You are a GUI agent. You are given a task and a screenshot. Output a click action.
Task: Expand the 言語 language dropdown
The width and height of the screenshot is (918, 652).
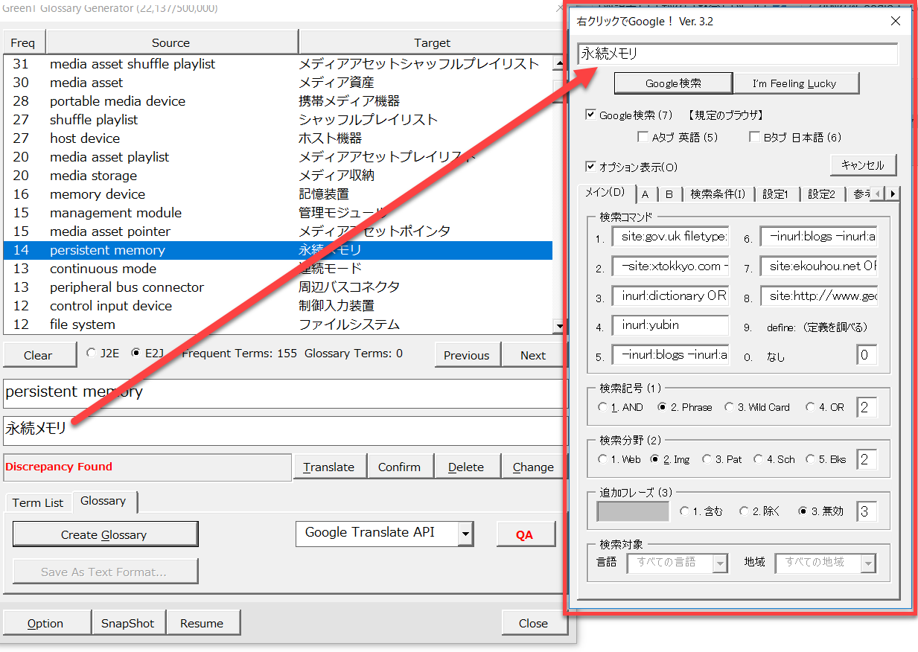(719, 563)
